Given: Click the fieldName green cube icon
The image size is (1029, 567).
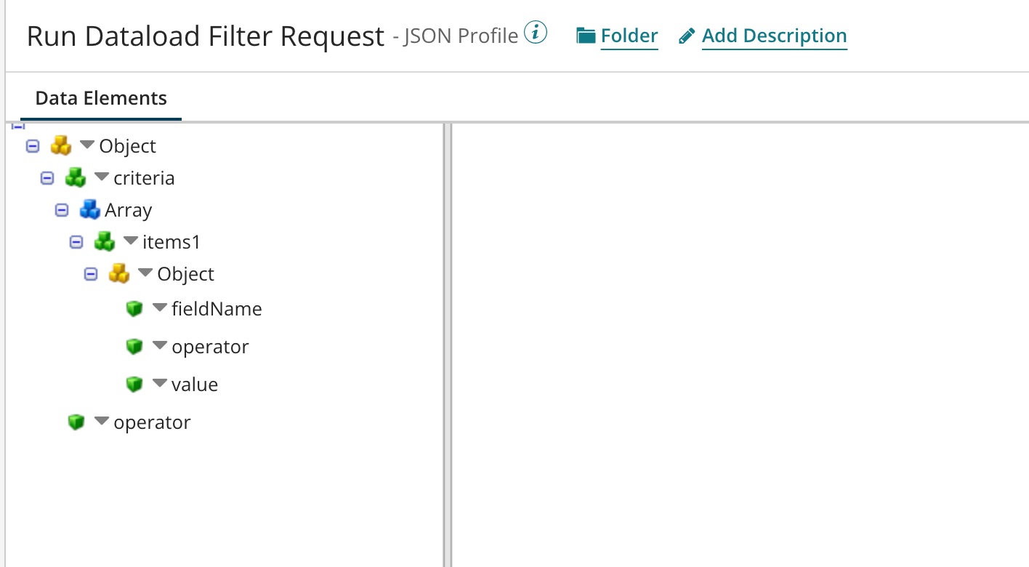Looking at the screenshot, I should [x=134, y=309].
